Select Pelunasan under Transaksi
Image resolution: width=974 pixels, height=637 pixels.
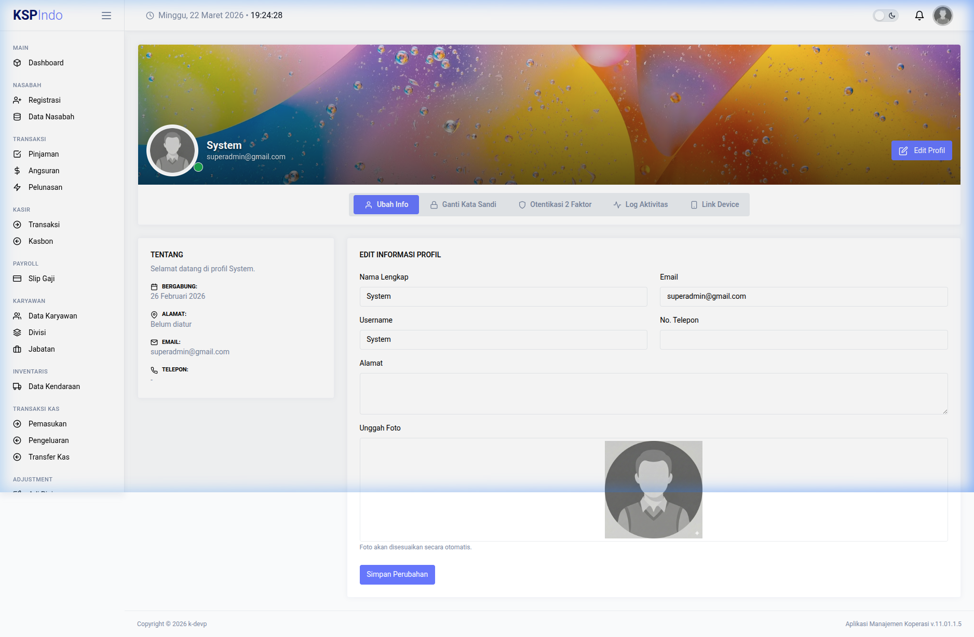(45, 187)
